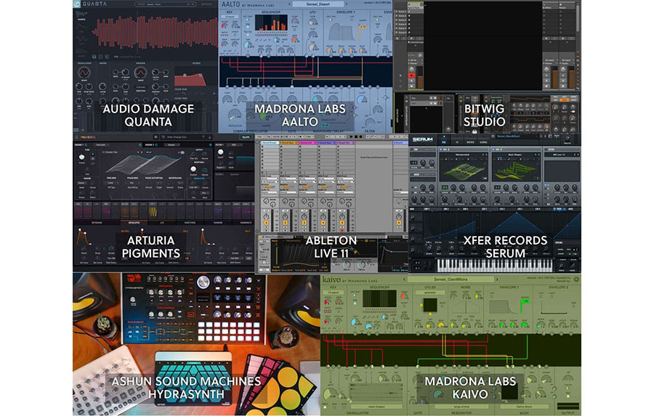
Task: Open Kaivo settings gear icon
Action: click(x=576, y=279)
